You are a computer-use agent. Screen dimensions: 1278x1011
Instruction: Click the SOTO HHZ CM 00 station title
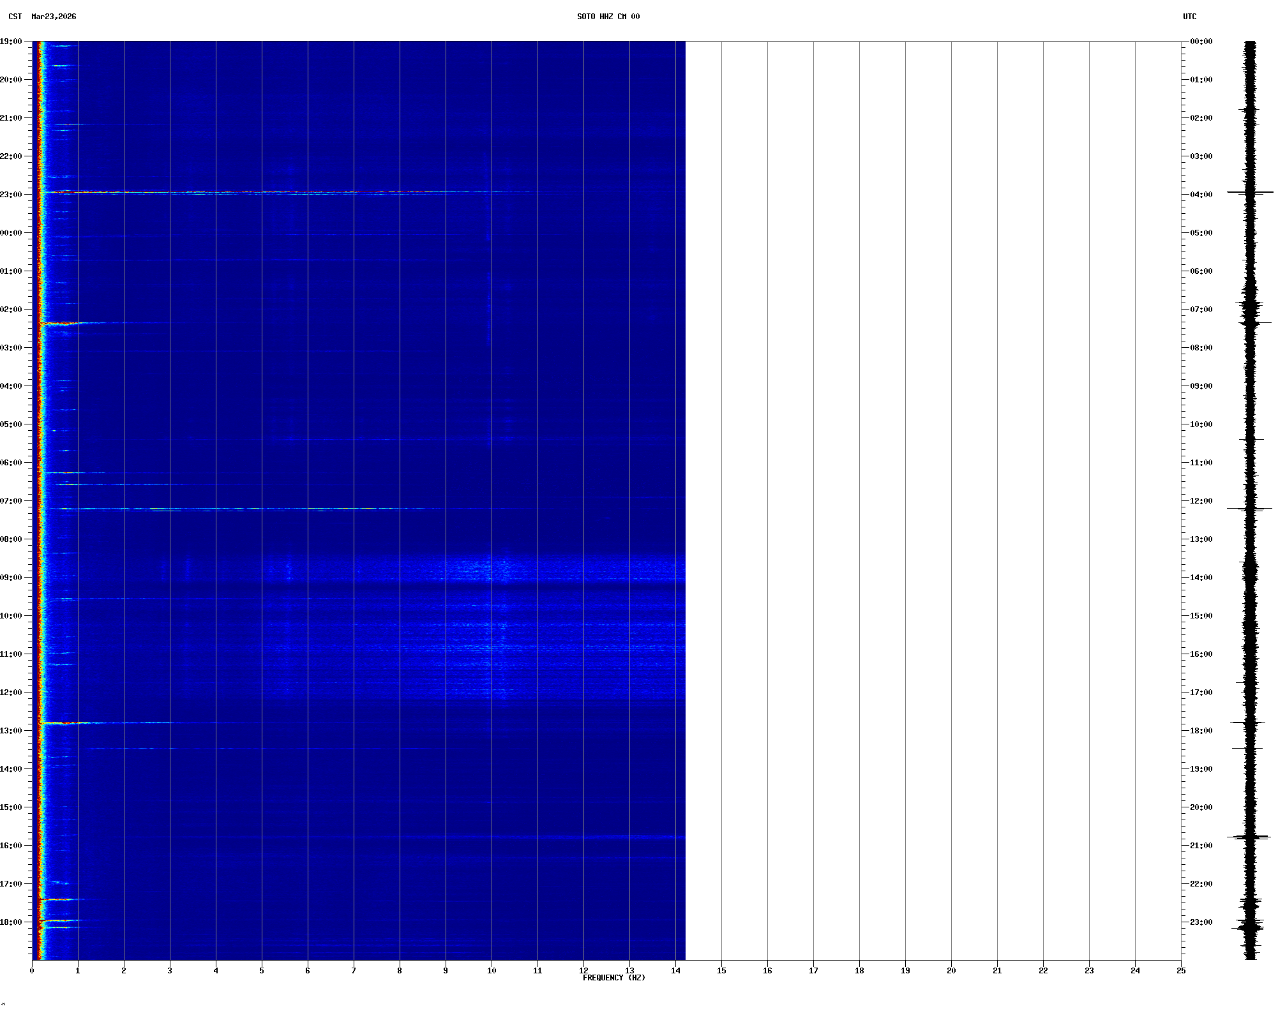tap(608, 17)
